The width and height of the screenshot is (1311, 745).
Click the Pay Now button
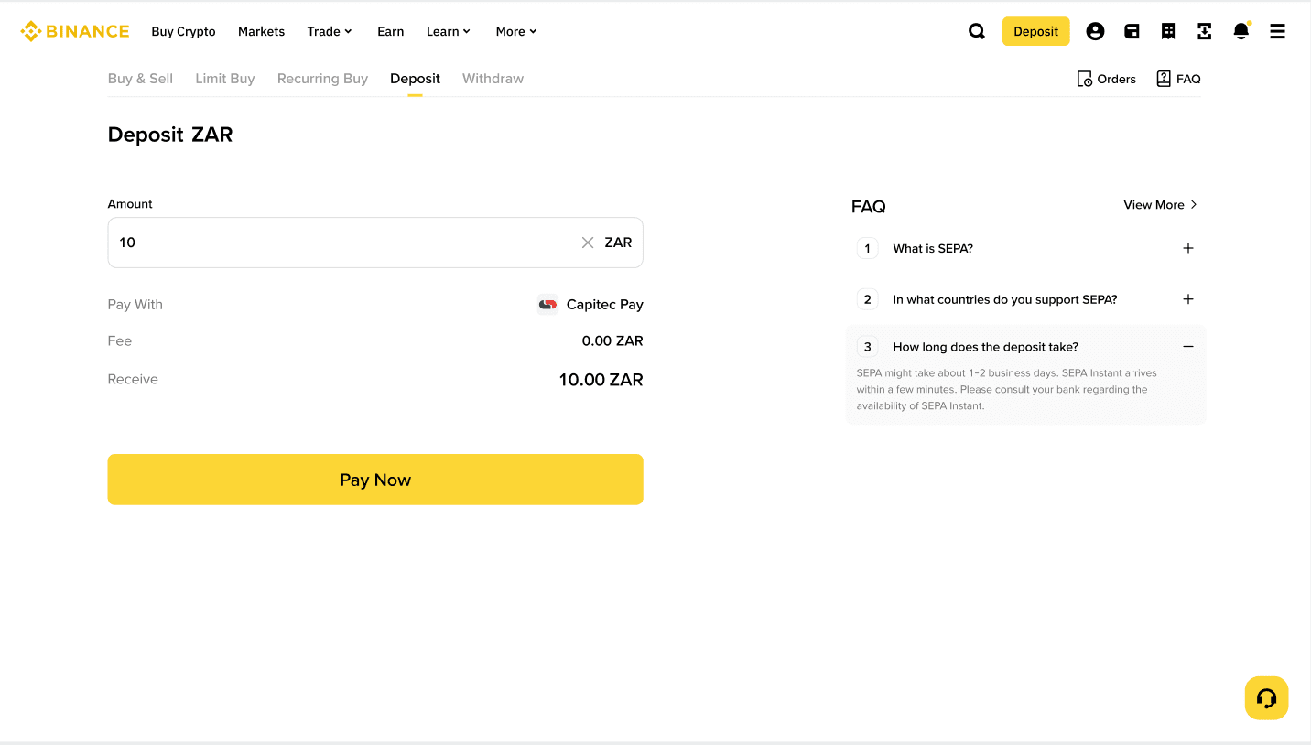(375, 480)
